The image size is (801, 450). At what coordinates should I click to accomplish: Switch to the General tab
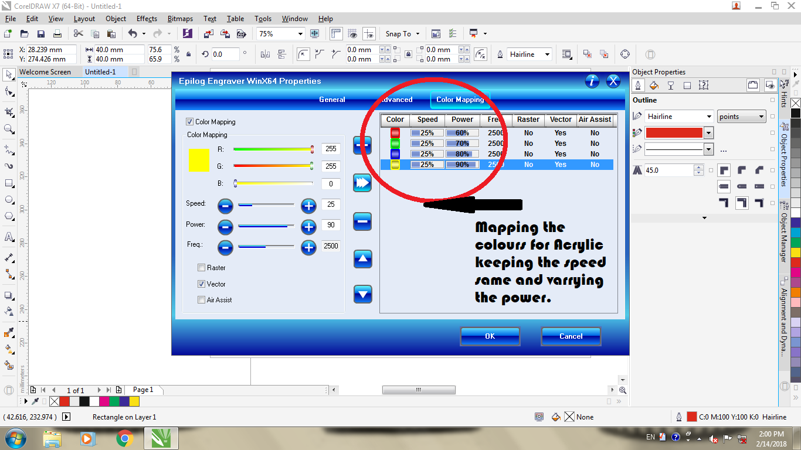click(332, 100)
